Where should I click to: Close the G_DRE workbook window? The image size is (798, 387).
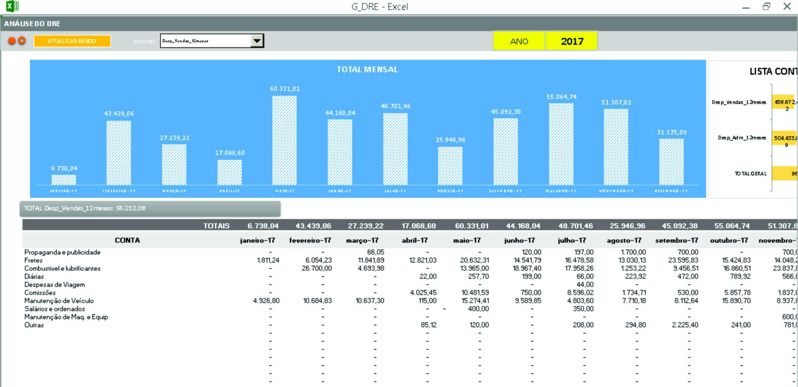[x=787, y=6]
